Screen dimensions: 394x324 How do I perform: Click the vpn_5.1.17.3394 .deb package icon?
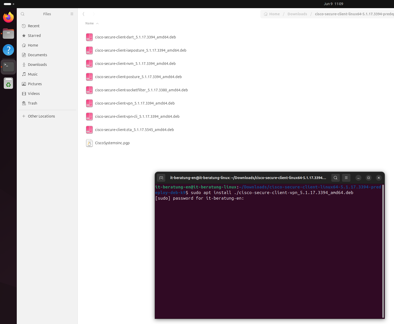[x=89, y=103]
